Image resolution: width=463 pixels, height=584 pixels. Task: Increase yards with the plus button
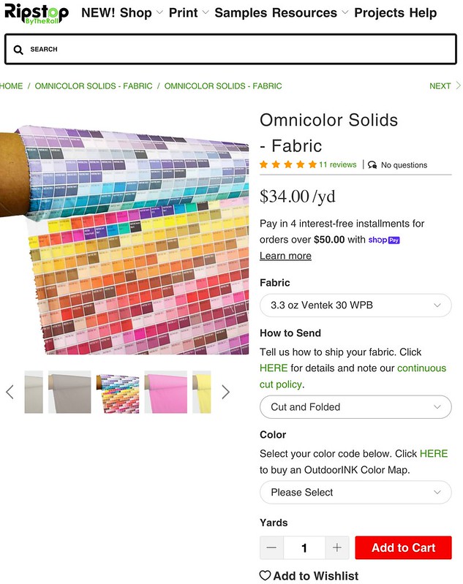click(336, 547)
